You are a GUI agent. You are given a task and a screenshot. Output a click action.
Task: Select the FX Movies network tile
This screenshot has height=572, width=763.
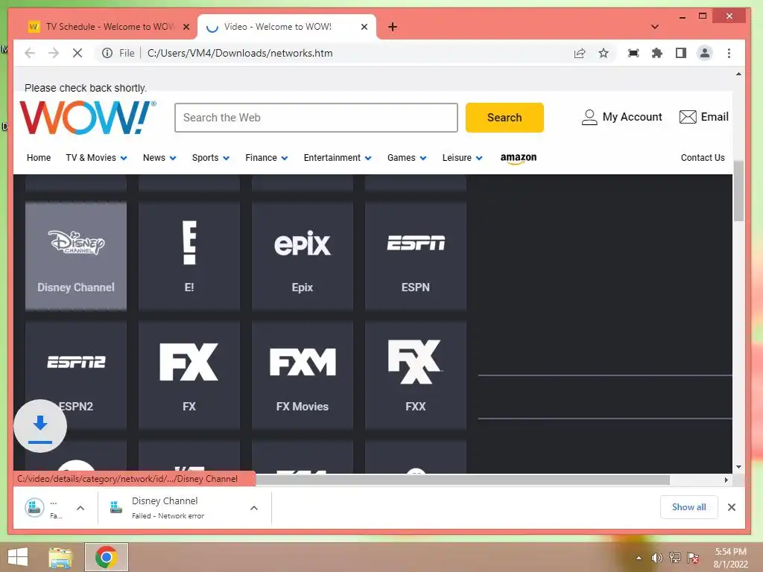[x=303, y=375]
